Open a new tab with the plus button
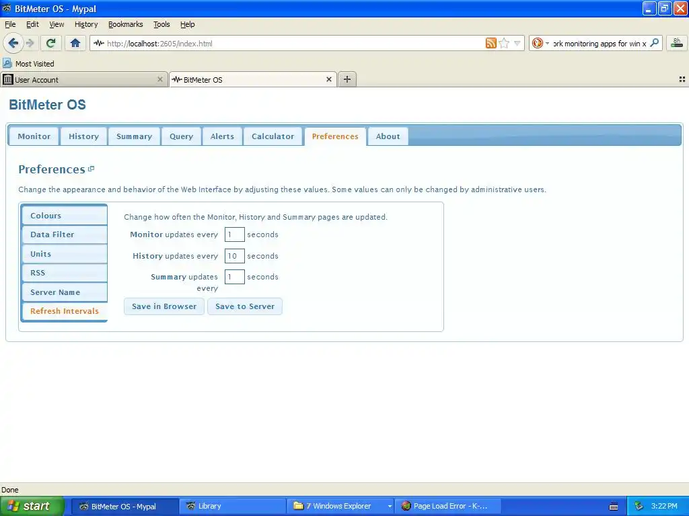The height and width of the screenshot is (516, 689). (x=347, y=79)
